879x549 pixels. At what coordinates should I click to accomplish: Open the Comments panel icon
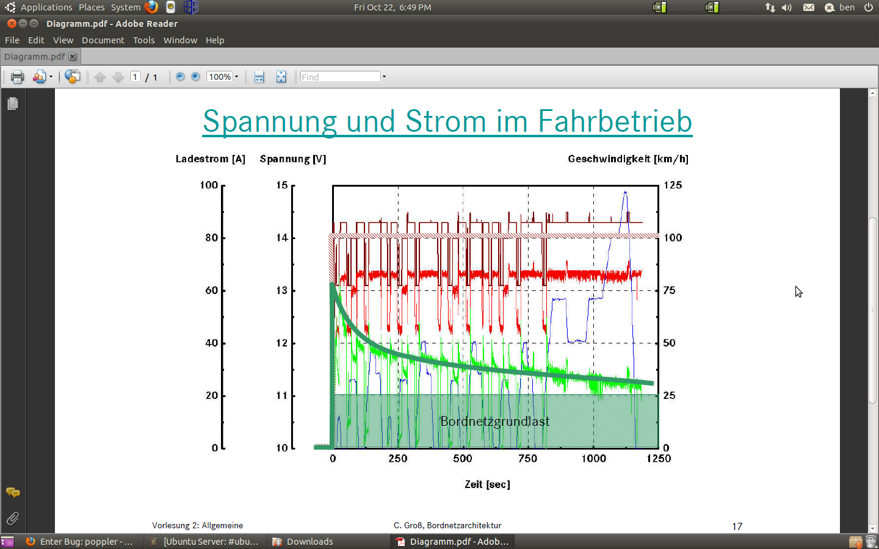coord(13,492)
